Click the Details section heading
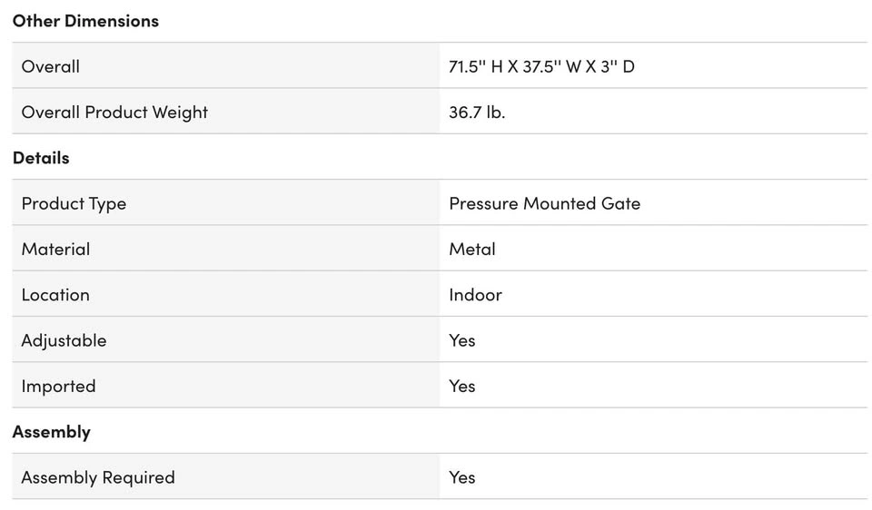 [x=41, y=158]
